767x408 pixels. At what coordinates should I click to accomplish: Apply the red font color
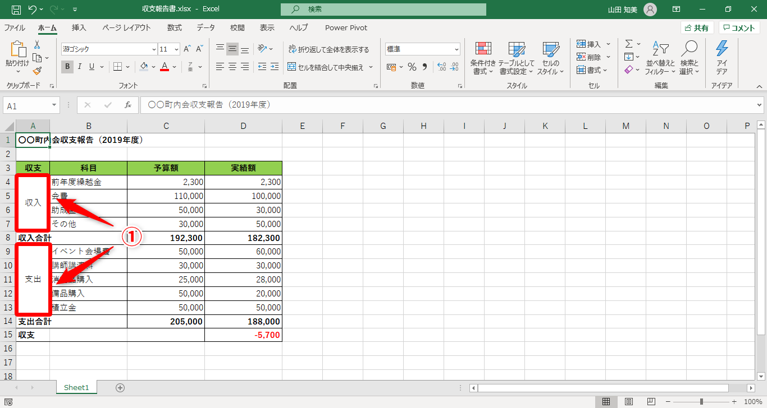click(x=165, y=67)
